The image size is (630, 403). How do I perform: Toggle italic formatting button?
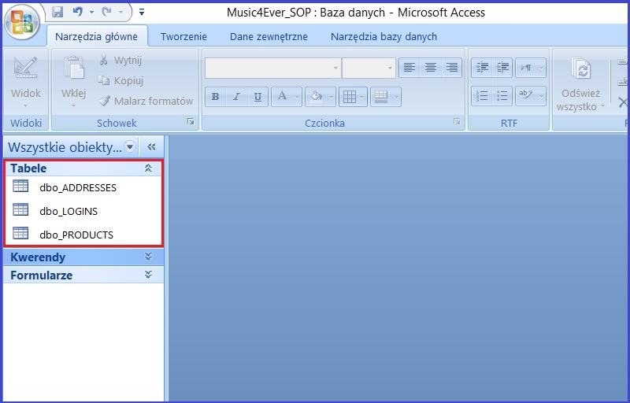pos(236,97)
